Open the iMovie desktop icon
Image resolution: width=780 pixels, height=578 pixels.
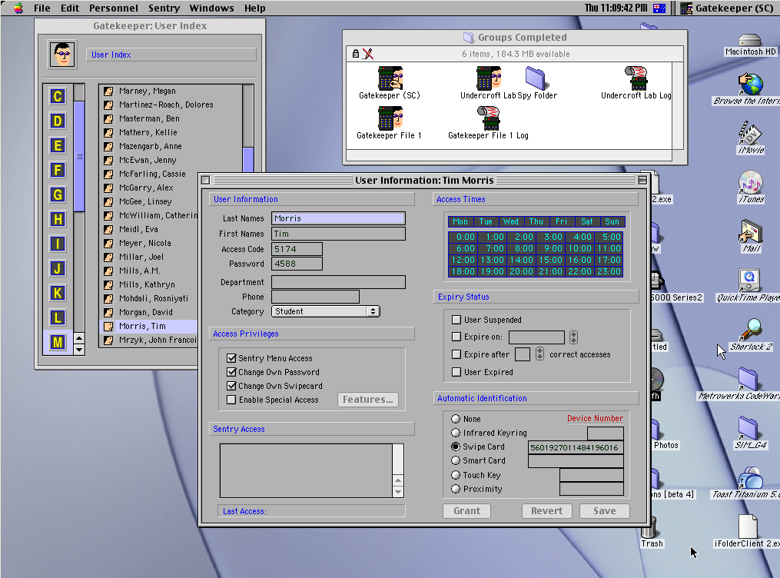[x=751, y=133]
